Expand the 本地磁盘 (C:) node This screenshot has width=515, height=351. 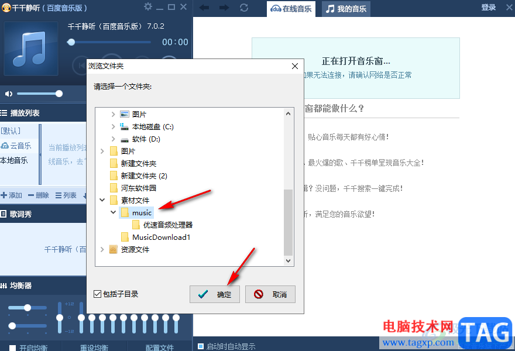pyautogui.click(x=113, y=127)
